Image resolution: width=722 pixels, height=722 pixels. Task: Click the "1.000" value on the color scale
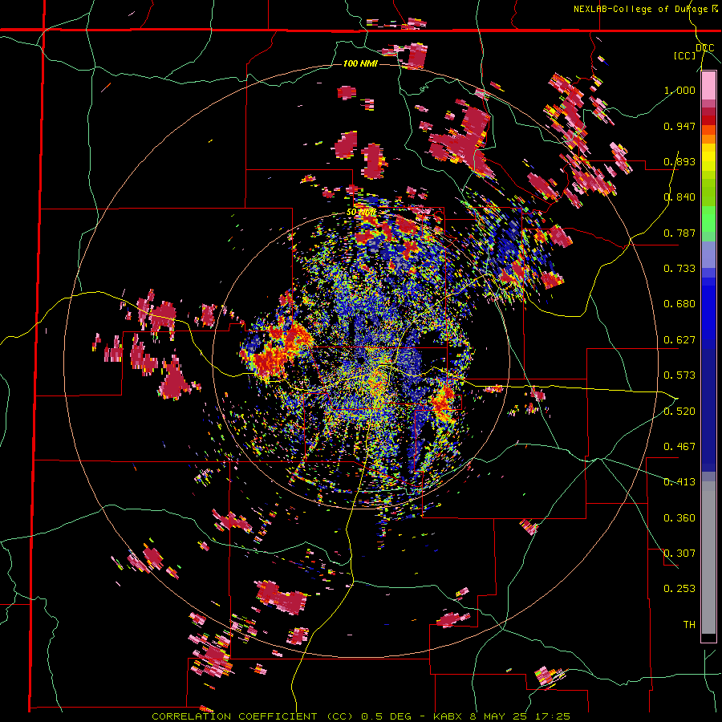pyautogui.click(x=679, y=90)
